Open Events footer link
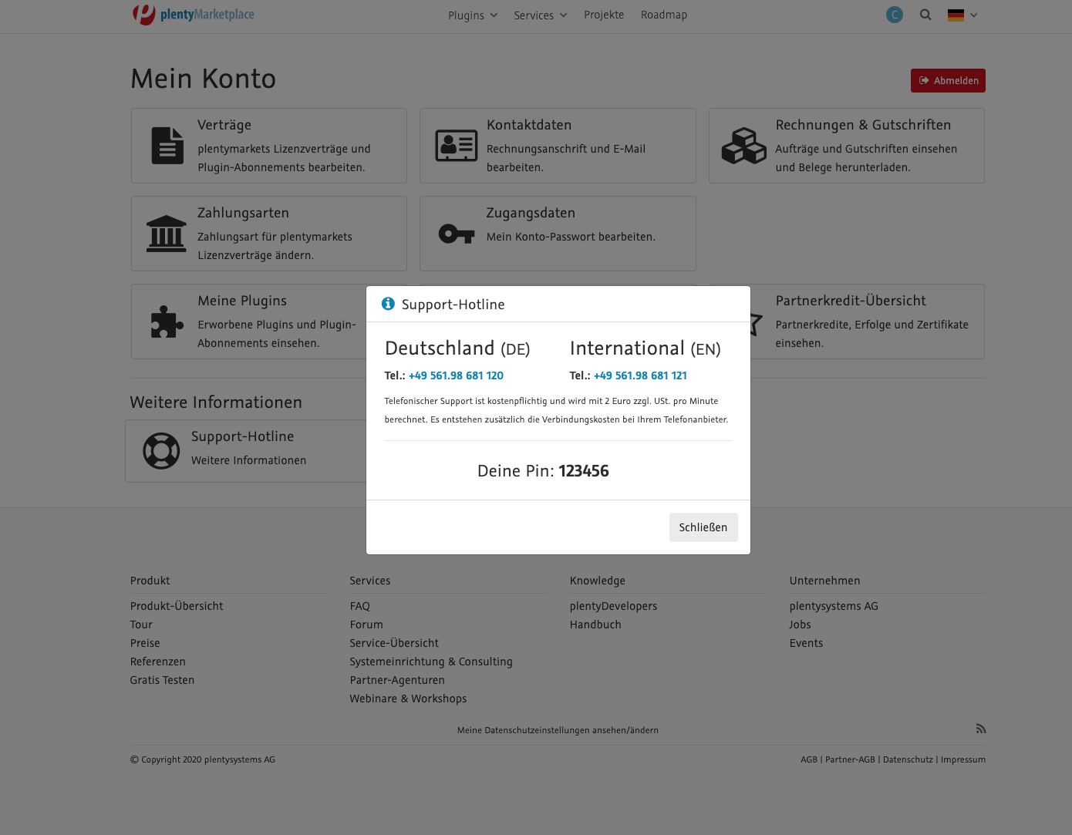 (806, 643)
